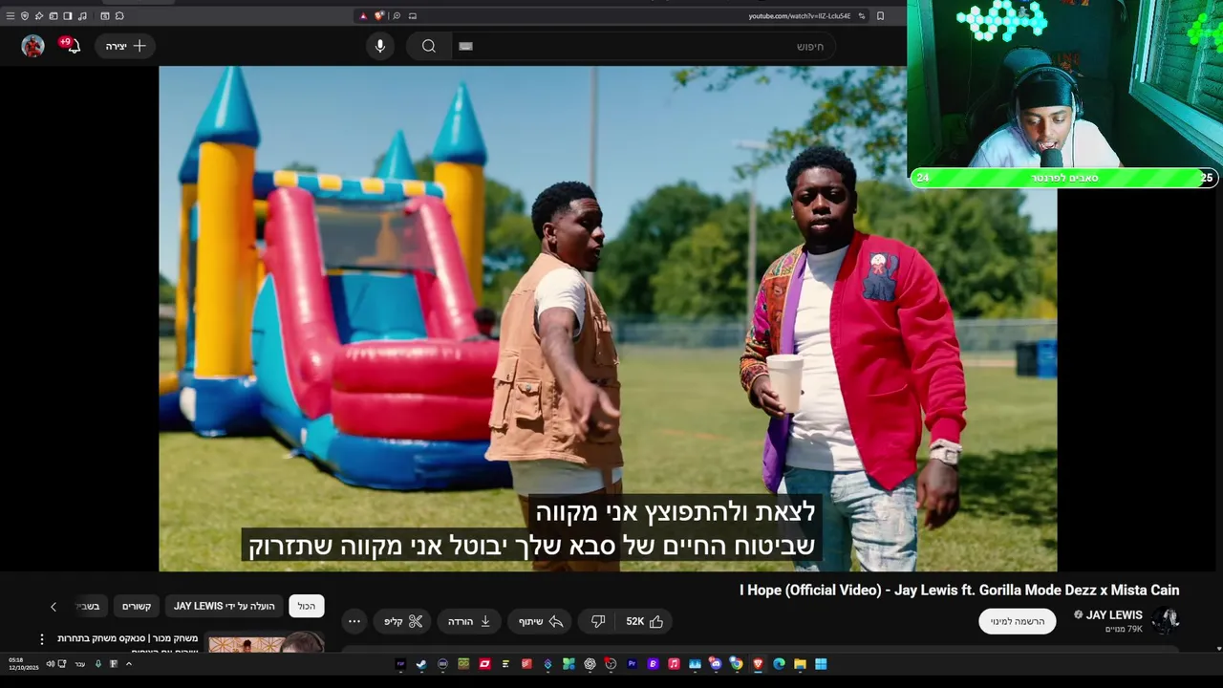The image size is (1223, 688).
Task: Open the notifications bell with 9+ badge
Action: (x=72, y=46)
